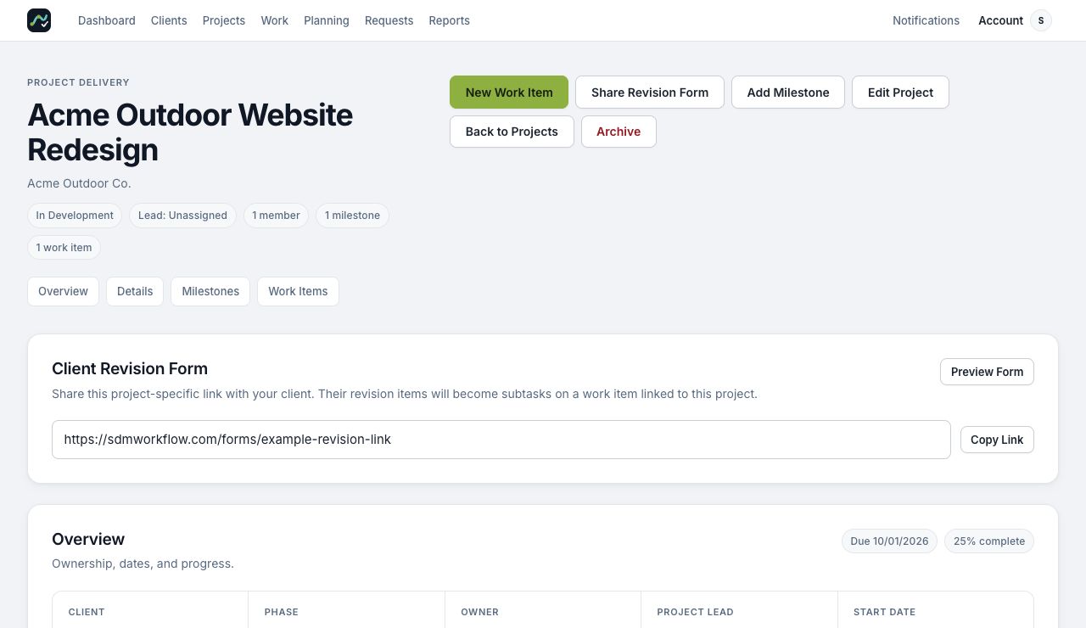The image size is (1086, 628).
Task: Click the PROJECT LEAD column header
Action: pos(695,612)
